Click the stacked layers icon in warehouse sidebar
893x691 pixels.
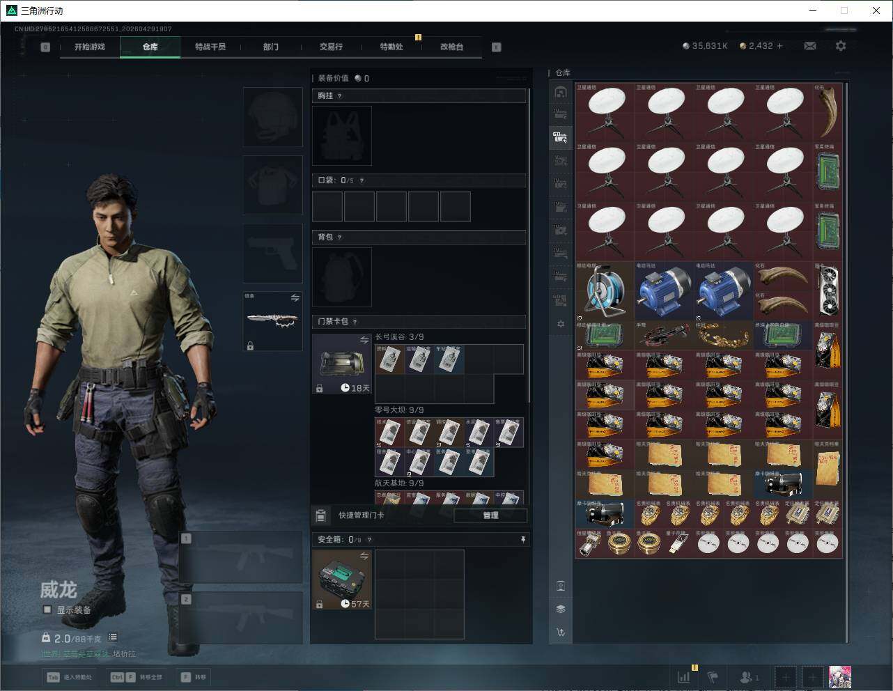(561, 609)
